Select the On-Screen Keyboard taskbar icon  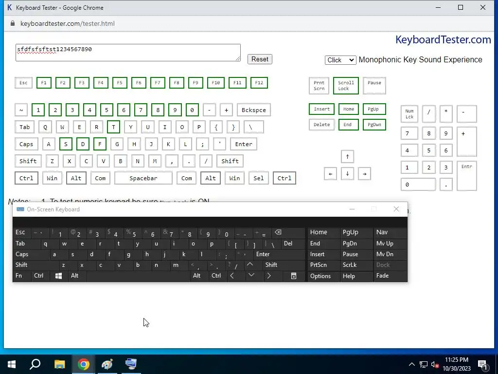[131, 364]
